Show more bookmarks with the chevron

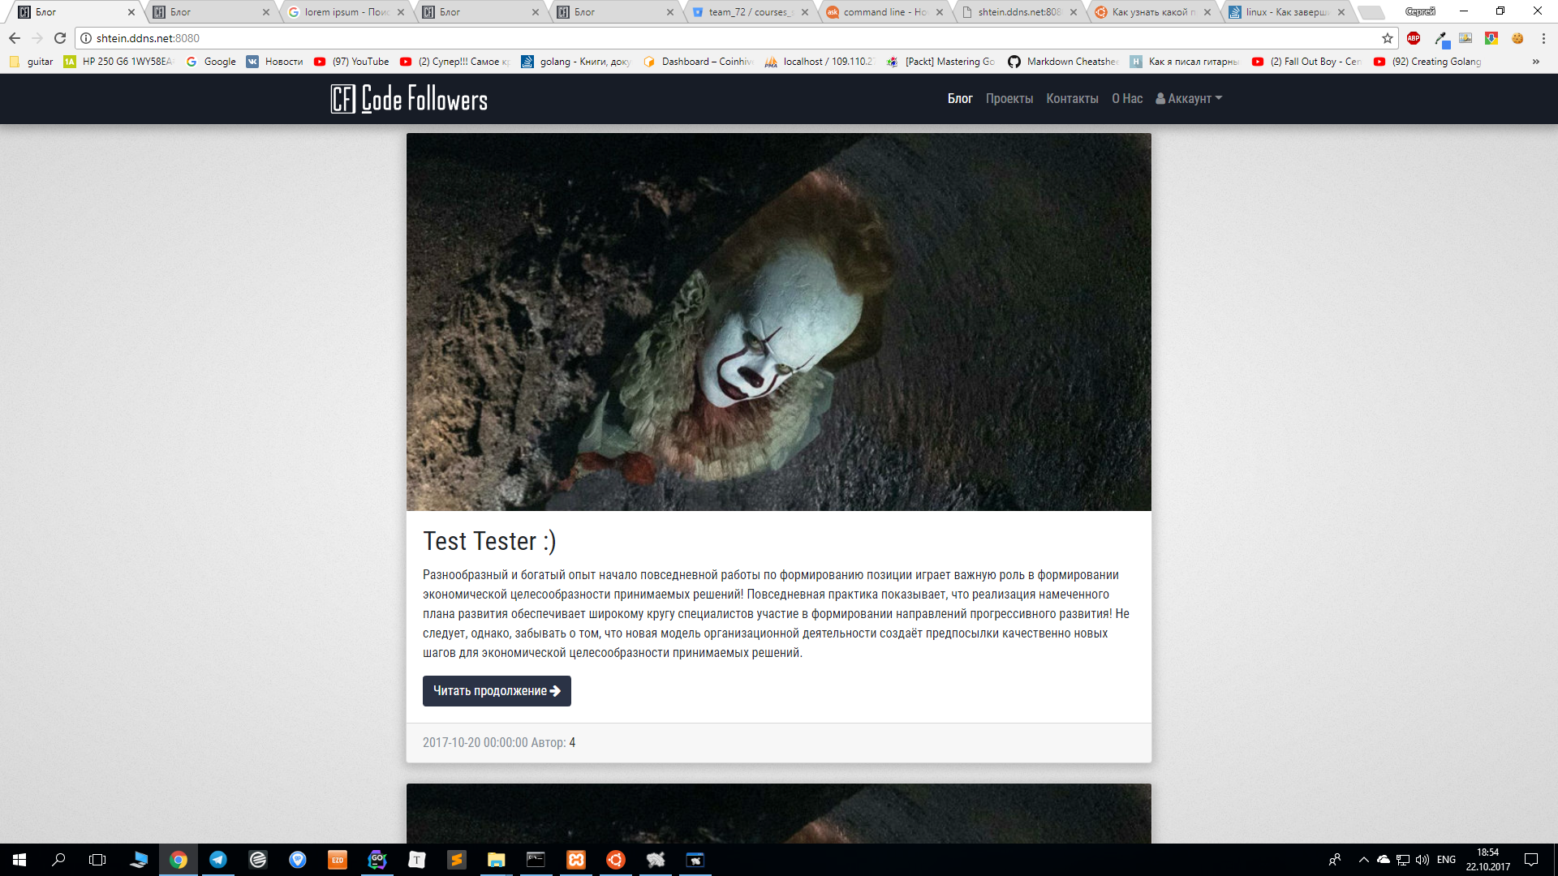click(1535, 62)
